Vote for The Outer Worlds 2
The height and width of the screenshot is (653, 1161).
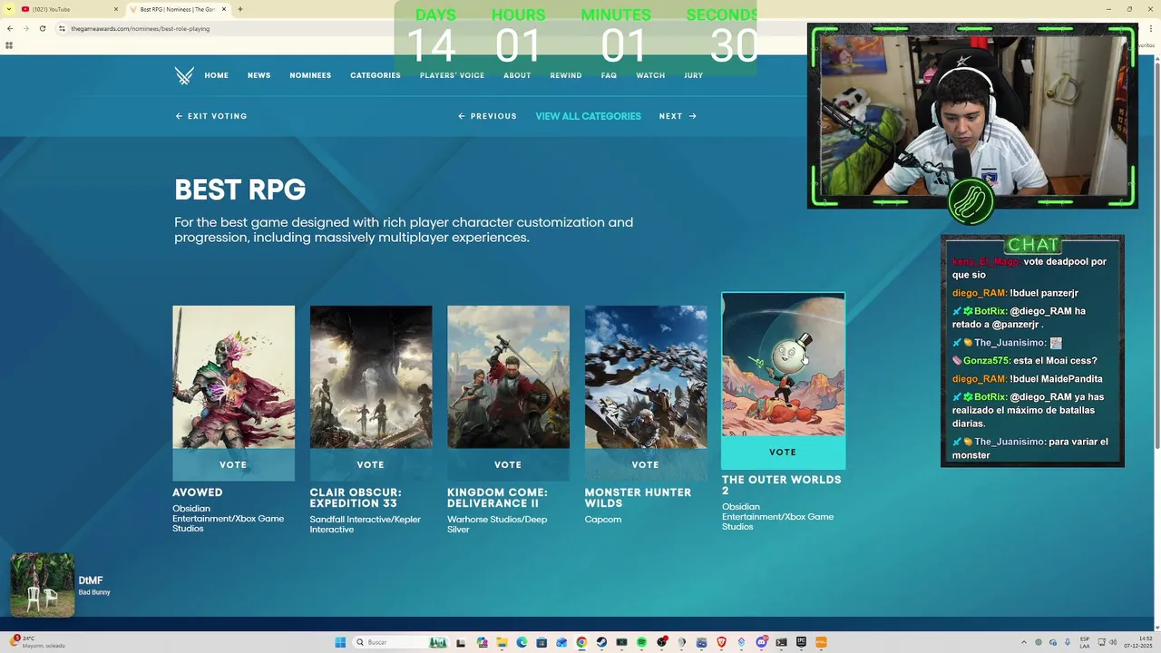[x=783, y=452]
